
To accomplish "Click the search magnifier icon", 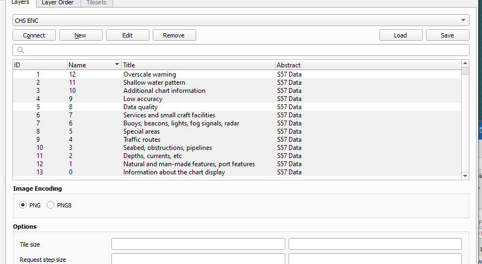I will [21, 50].
